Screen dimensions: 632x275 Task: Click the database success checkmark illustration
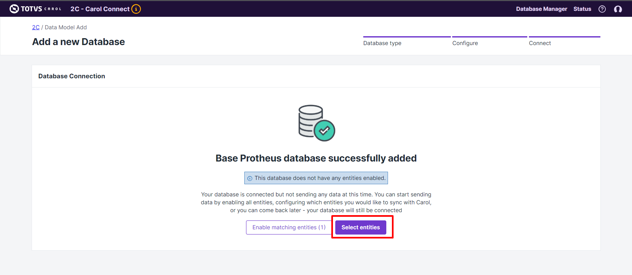[x=316, y=123]
